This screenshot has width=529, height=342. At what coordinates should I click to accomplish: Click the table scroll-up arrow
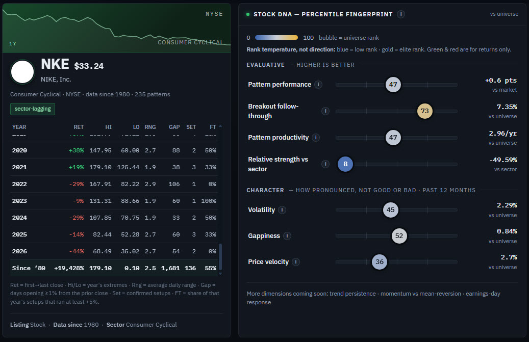(220, 126)
